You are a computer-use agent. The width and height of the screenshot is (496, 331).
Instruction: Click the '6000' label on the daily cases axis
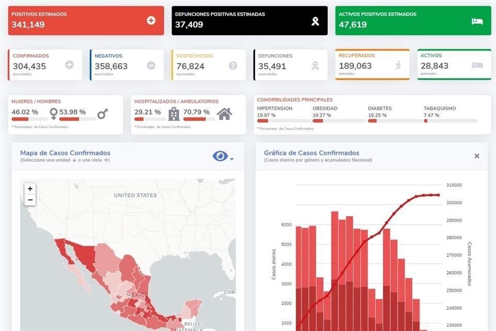click(286, 224)
